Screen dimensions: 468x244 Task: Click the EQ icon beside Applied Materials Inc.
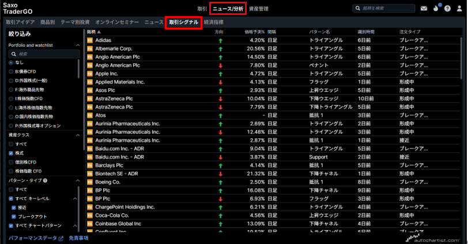89,82
